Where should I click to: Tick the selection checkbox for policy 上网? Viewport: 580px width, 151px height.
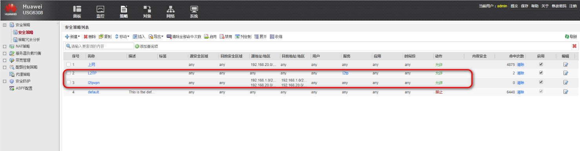(68, 64)
